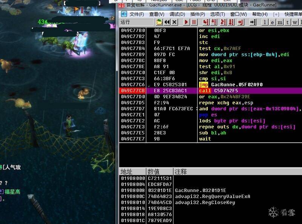
Task: Select stack address 019B8000
Action: (133, 178)
